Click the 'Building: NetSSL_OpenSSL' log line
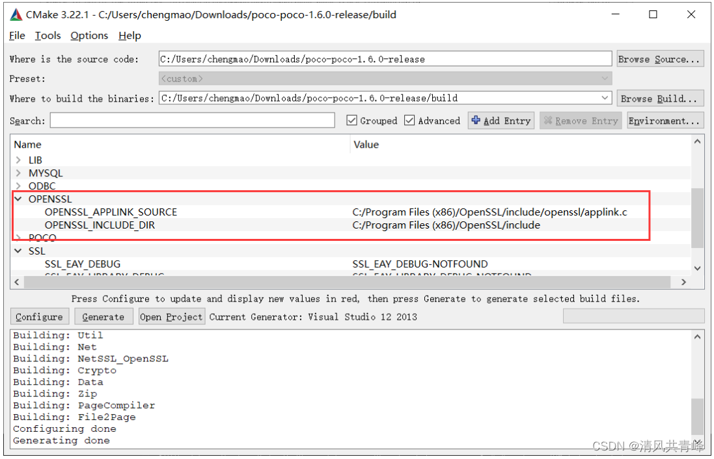The height and width of the screenshot is (459, 714). 90,359
